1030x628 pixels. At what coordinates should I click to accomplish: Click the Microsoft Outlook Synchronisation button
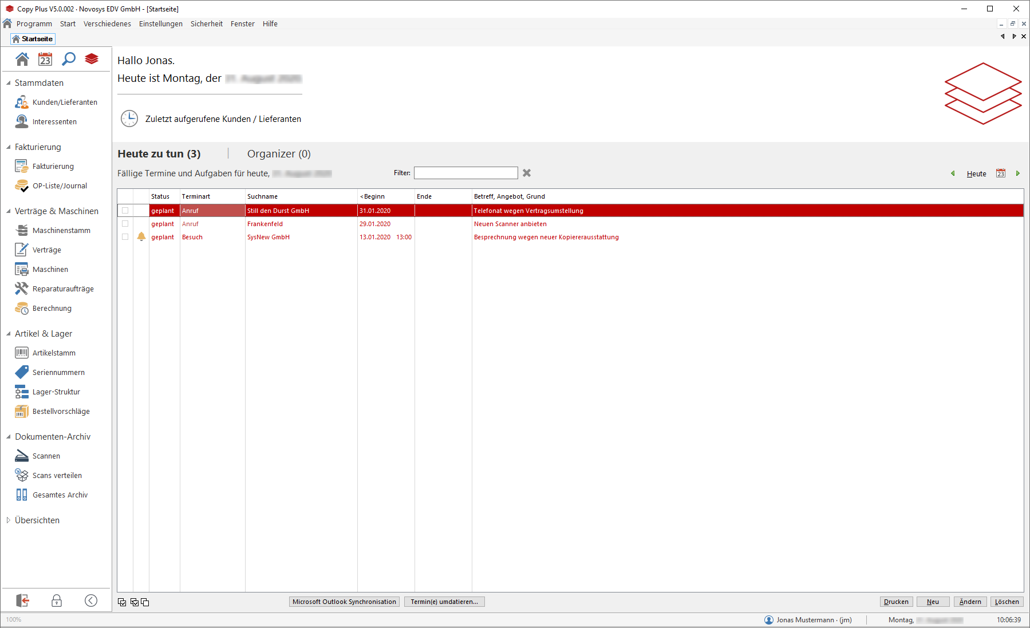coord(344,602)
